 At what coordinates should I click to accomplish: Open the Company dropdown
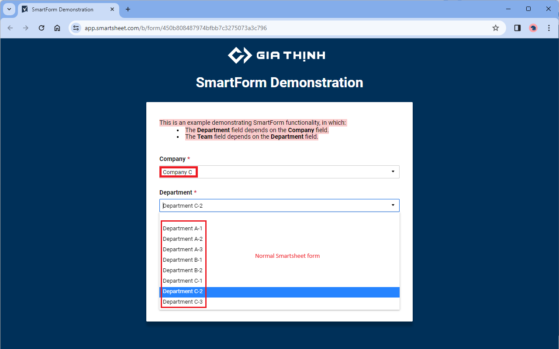(279, 172)
